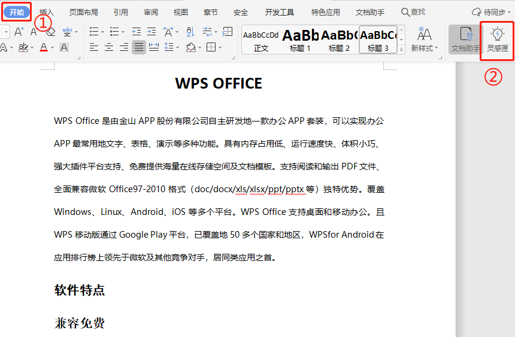Open the 文档助手 document assistant button
Screen dimensions: 515x337
tap(465, 40)
